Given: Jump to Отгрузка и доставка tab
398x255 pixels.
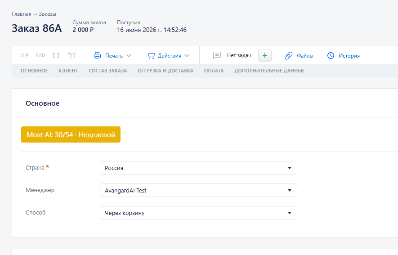Looking at the screenshot, I should [165, 71].
